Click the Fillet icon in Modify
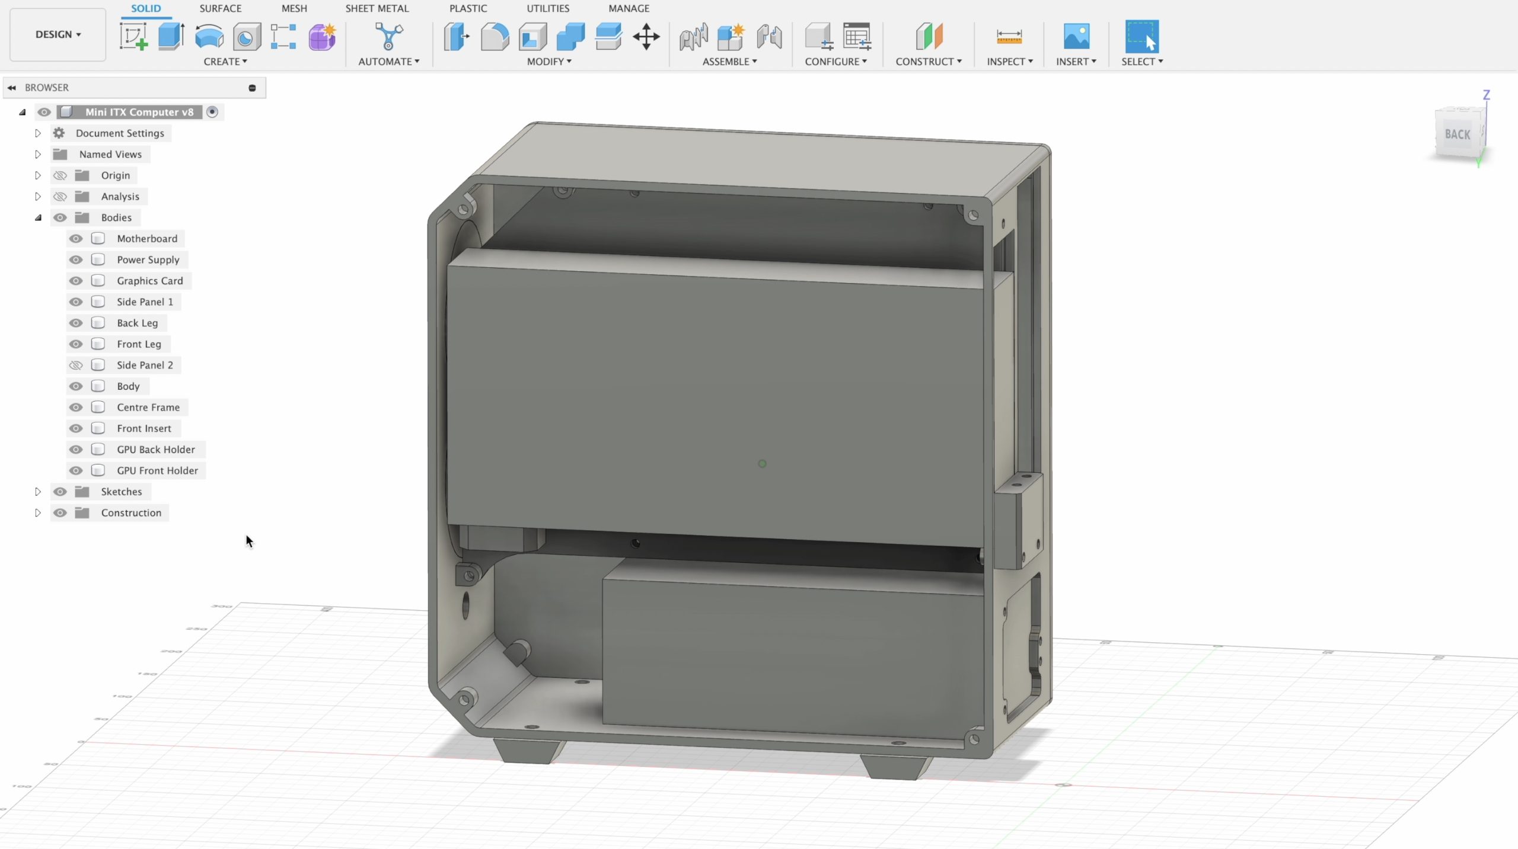Viewport: 1518px width, 849px height. click(495, 37)
